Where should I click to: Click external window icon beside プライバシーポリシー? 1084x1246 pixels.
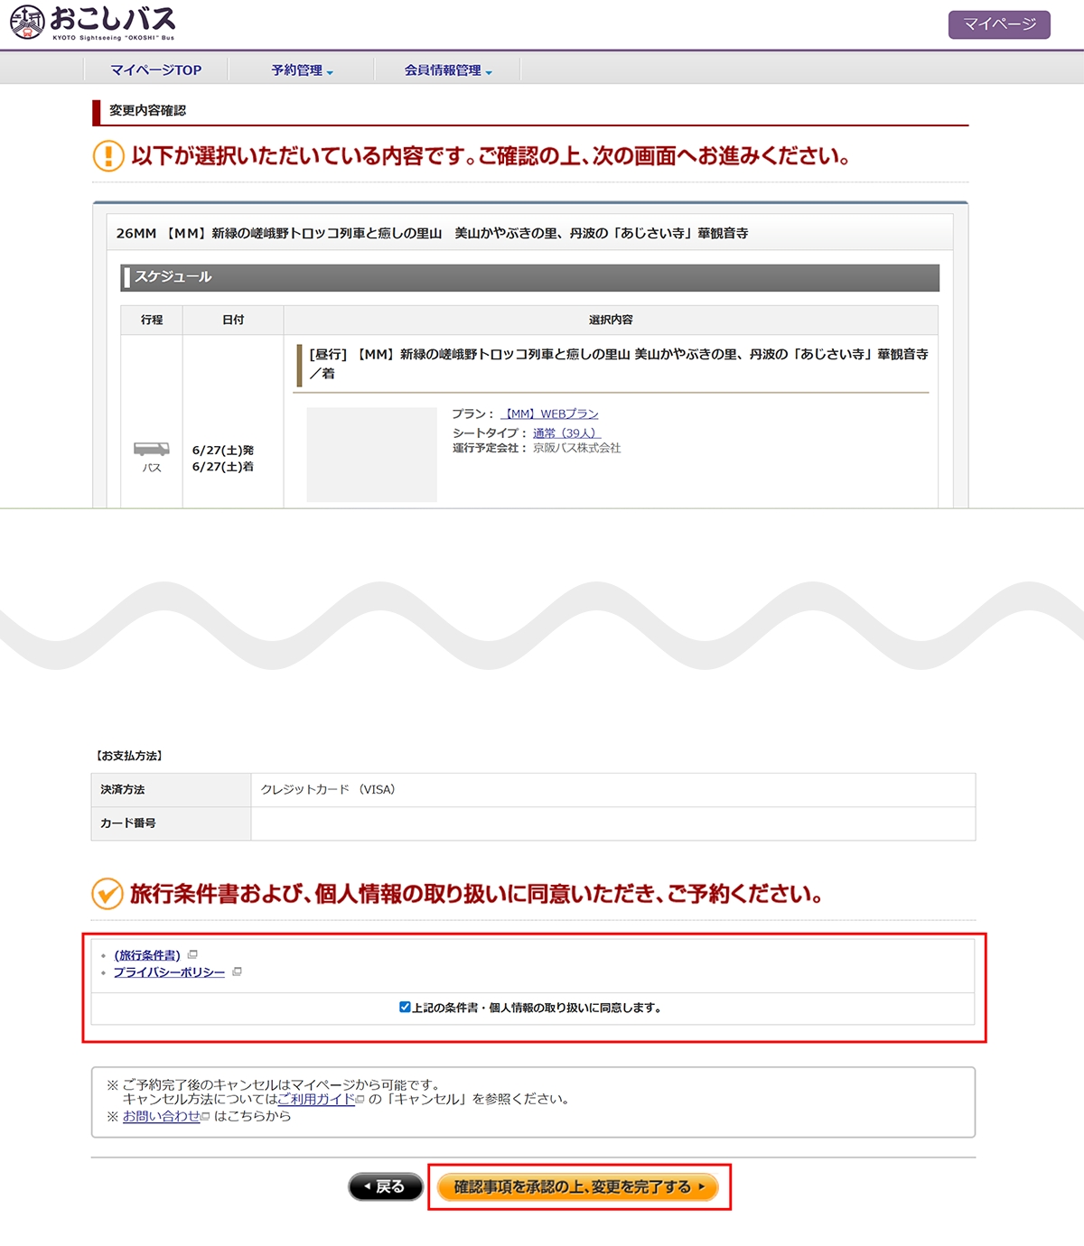[237, 972]
